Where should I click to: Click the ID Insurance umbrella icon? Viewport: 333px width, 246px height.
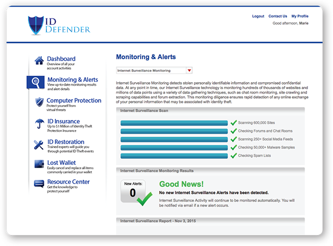click(39, 123)
